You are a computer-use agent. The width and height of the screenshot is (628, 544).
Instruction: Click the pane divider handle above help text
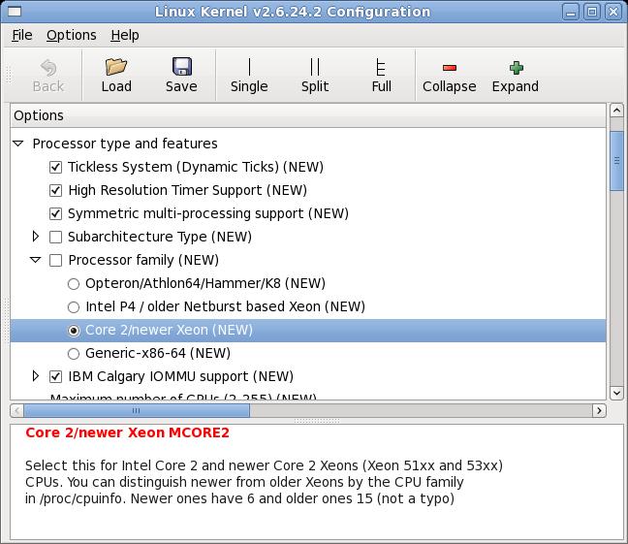point(316,421)
